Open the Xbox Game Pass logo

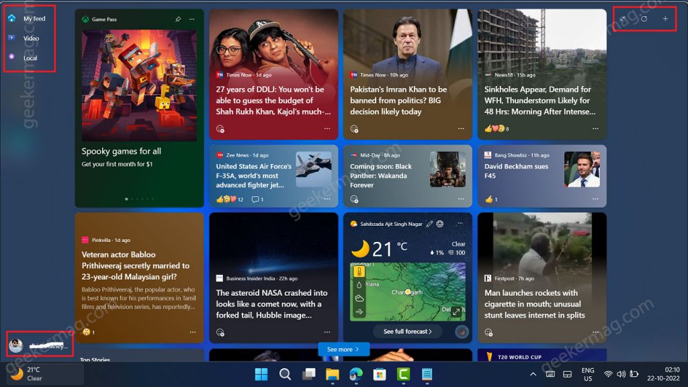pos(85,19)
